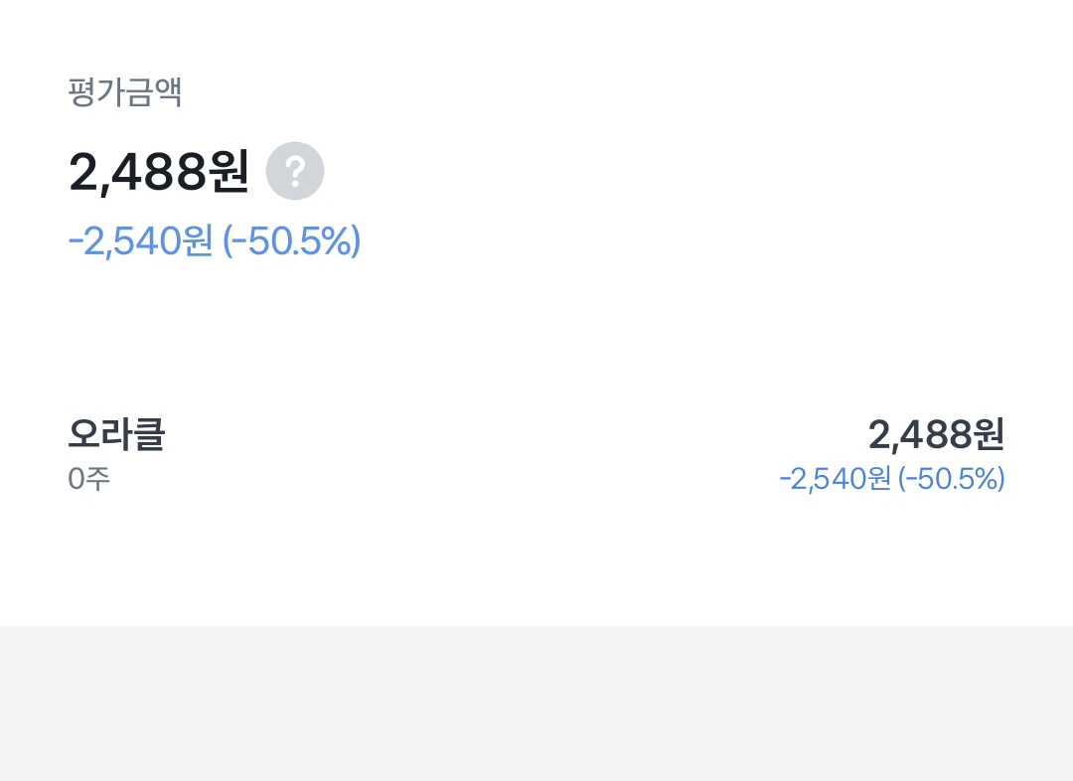This screenshot has width=1073, height=781.
Task: Tap the gray empty area at the bottom
Action: click(536, 703)
